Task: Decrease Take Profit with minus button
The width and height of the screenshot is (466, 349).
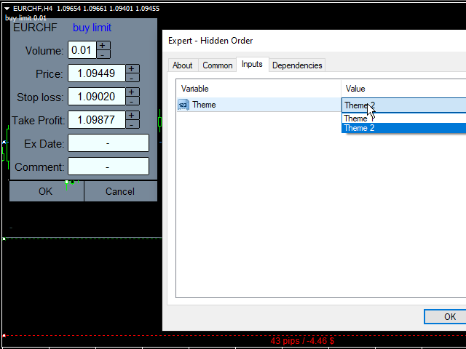Action: point(133,124)
